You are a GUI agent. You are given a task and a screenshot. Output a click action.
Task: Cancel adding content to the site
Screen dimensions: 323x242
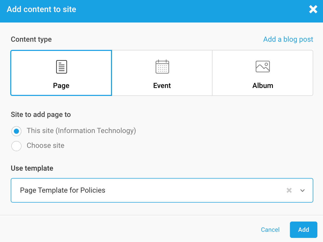pos(270,229)
